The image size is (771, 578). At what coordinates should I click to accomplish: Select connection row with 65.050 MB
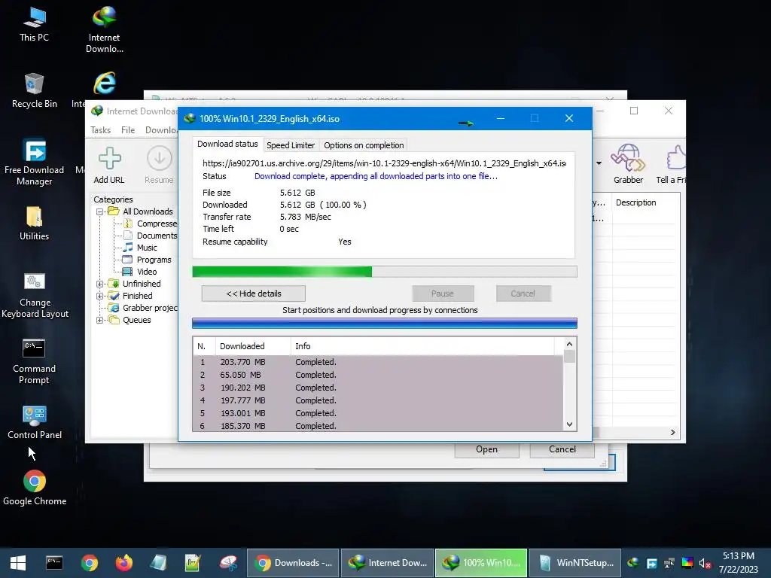(378, 375)
